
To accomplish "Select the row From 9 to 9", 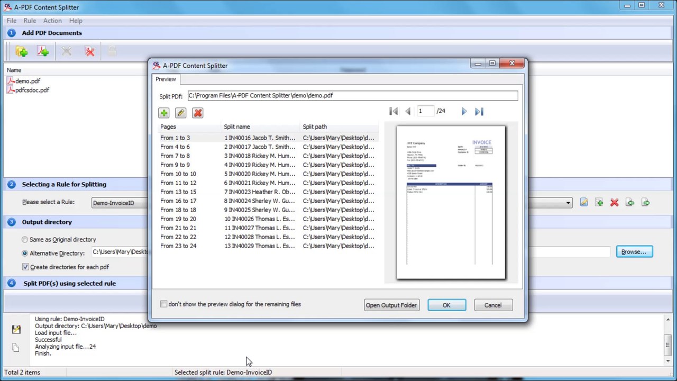I will click(269, 165).
